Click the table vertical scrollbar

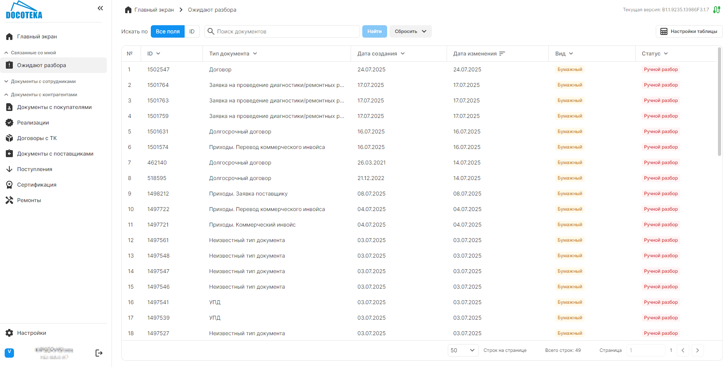[x=719, y=102]
